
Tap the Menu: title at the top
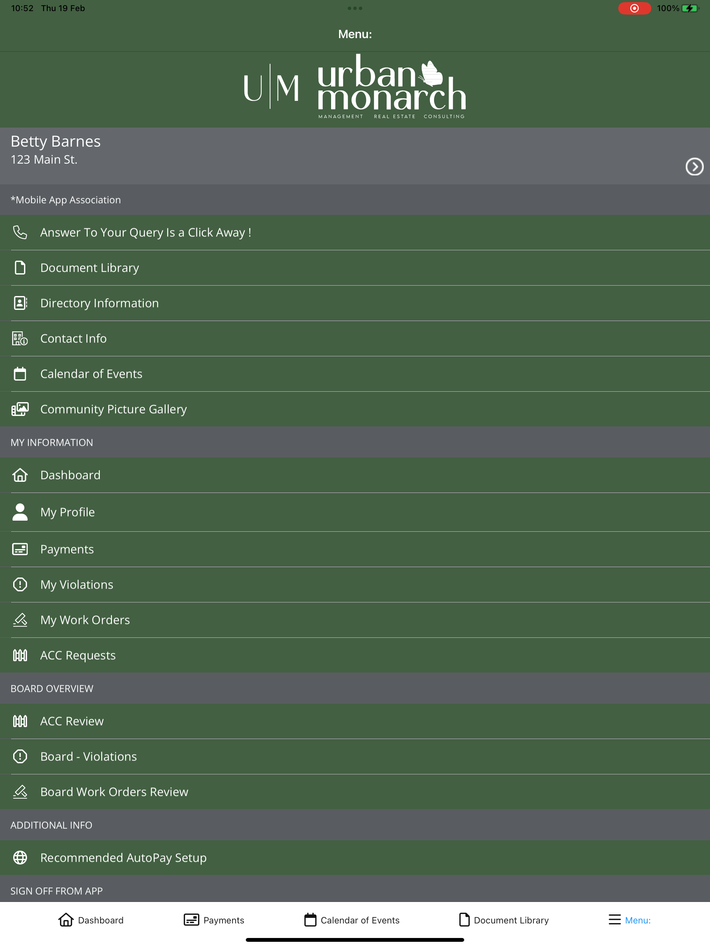(355, 34)
